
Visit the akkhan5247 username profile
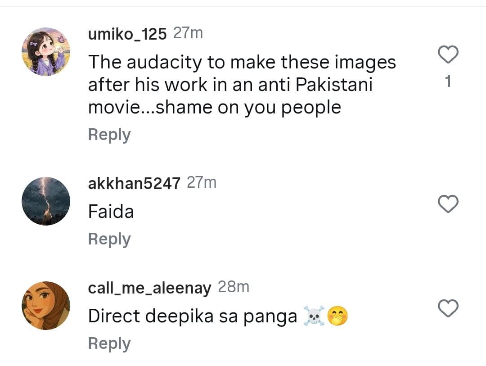[x=134, y=183]
